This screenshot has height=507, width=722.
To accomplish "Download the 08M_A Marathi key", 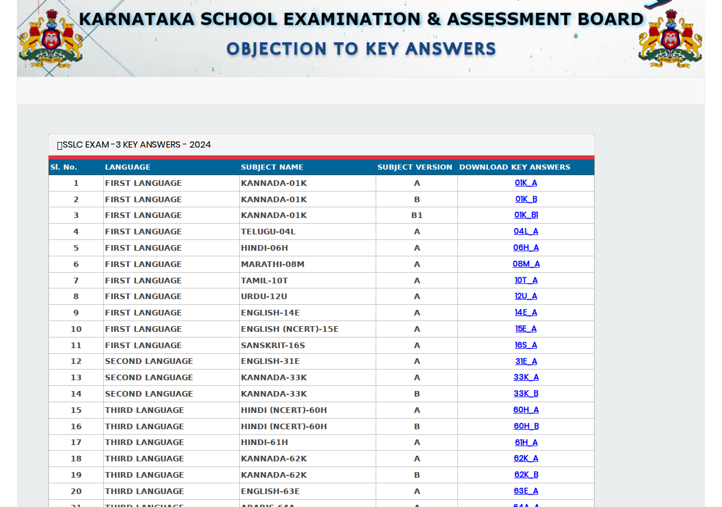I will (526, 264).
